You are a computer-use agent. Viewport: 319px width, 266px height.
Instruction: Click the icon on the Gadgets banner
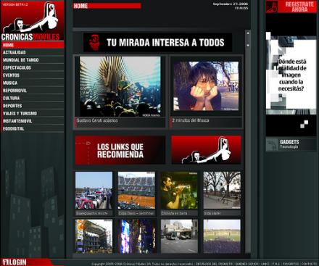pos(272,145)
